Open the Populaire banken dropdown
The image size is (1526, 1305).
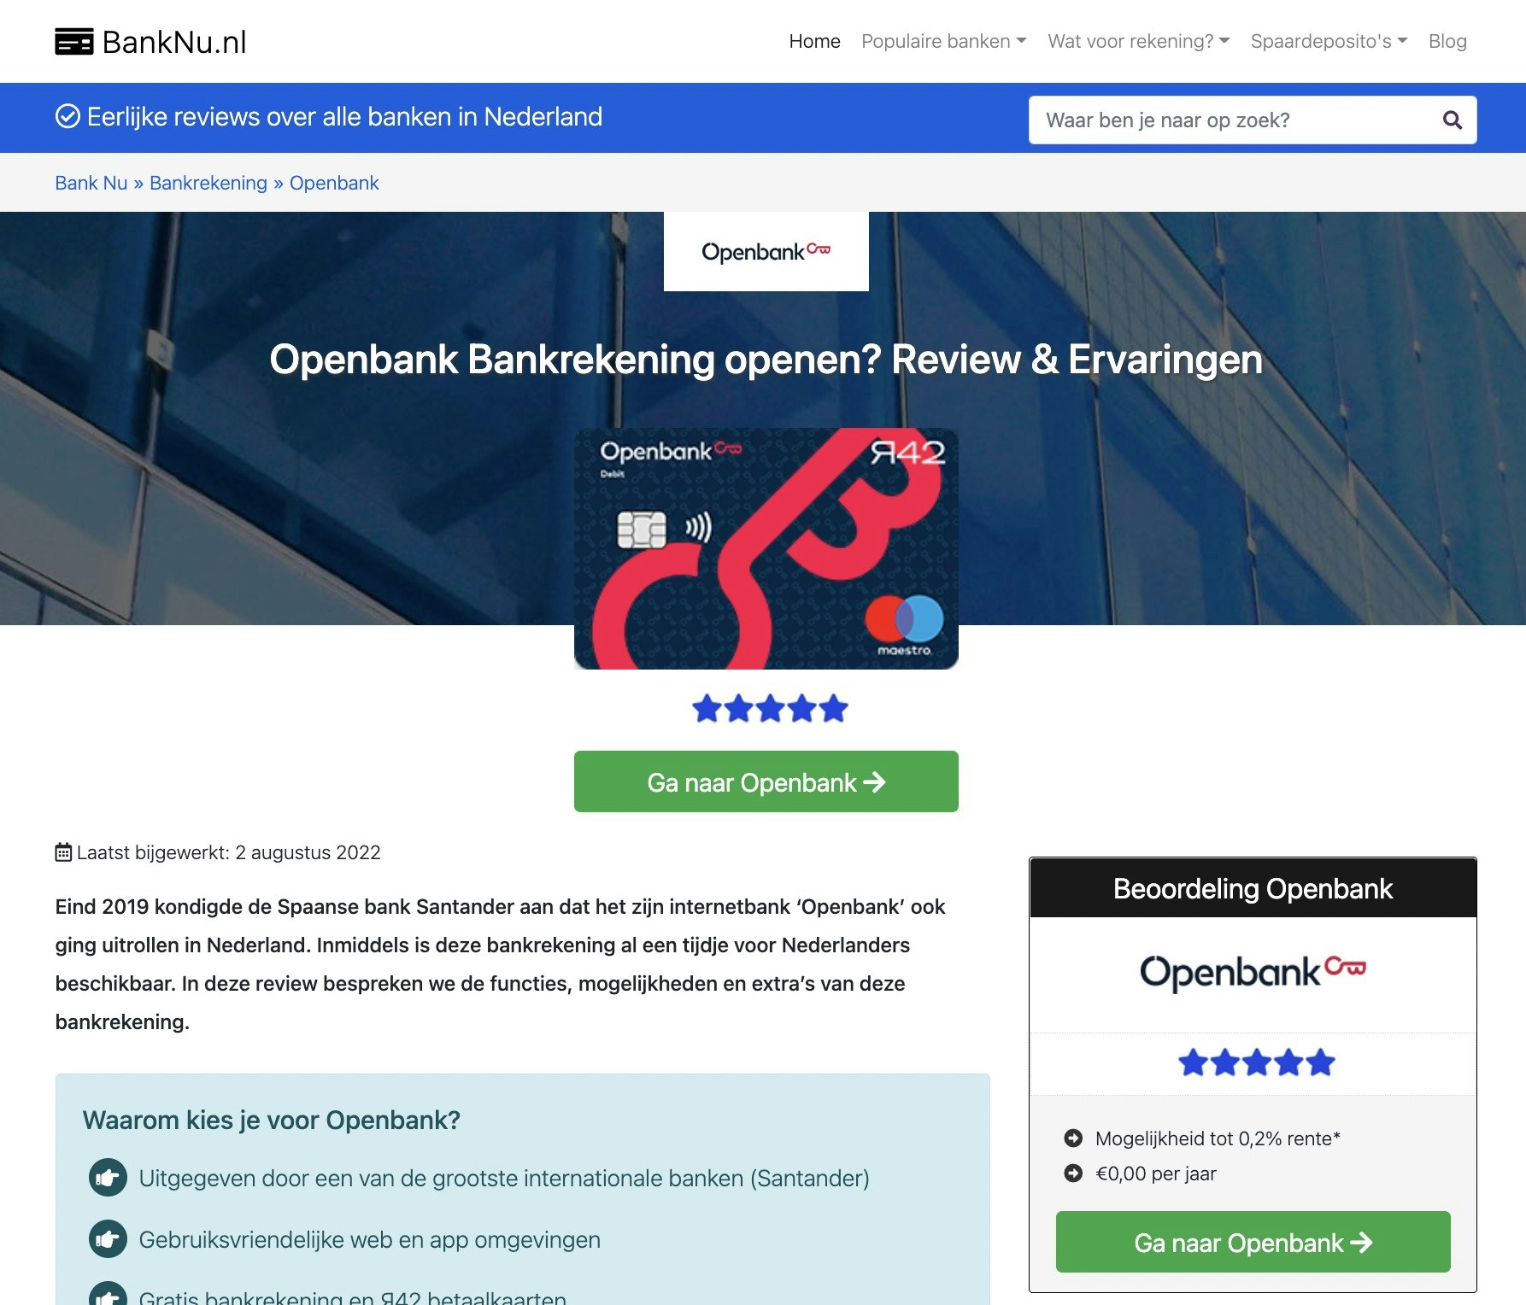click(x=944, y=41)
